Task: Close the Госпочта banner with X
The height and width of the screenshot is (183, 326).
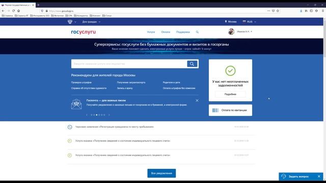Action: tap(197, 101)
